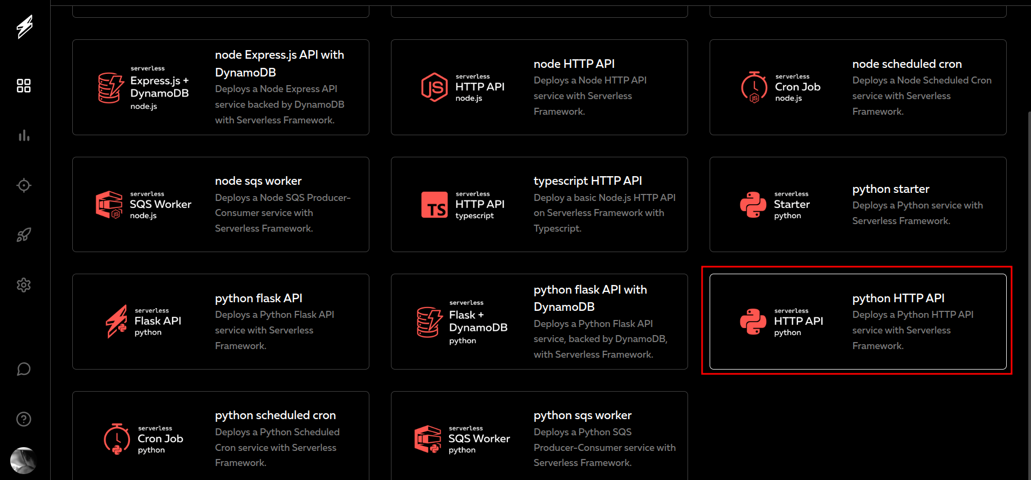Choose the python sqs worker title
This screenshot has height=480, width=1031.
582,415
